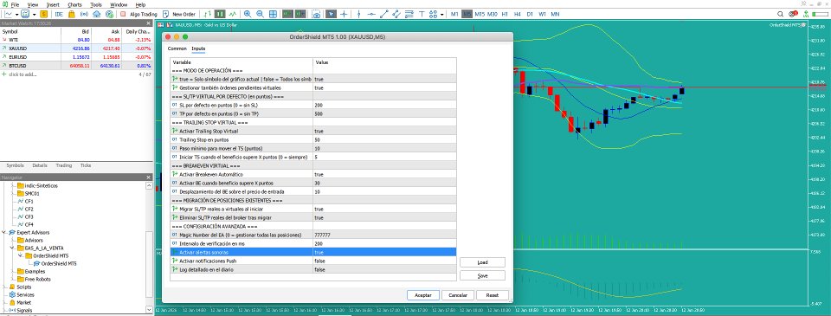Expand the Free Robots folder
The width and height of the screenshot is (831, 316).
13,279
